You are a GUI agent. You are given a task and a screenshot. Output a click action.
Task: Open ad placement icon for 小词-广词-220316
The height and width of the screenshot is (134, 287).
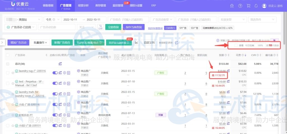69,104
